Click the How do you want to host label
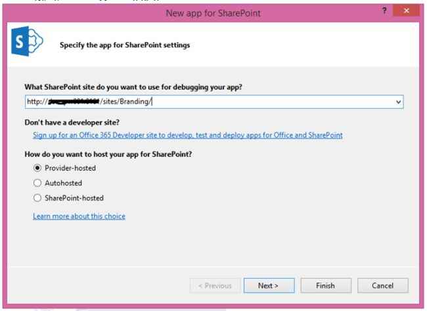This screenshot has height=311, width=427. point(118,154)
